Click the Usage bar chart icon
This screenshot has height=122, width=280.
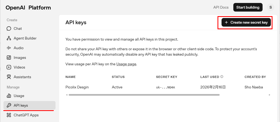pos(9,96)
